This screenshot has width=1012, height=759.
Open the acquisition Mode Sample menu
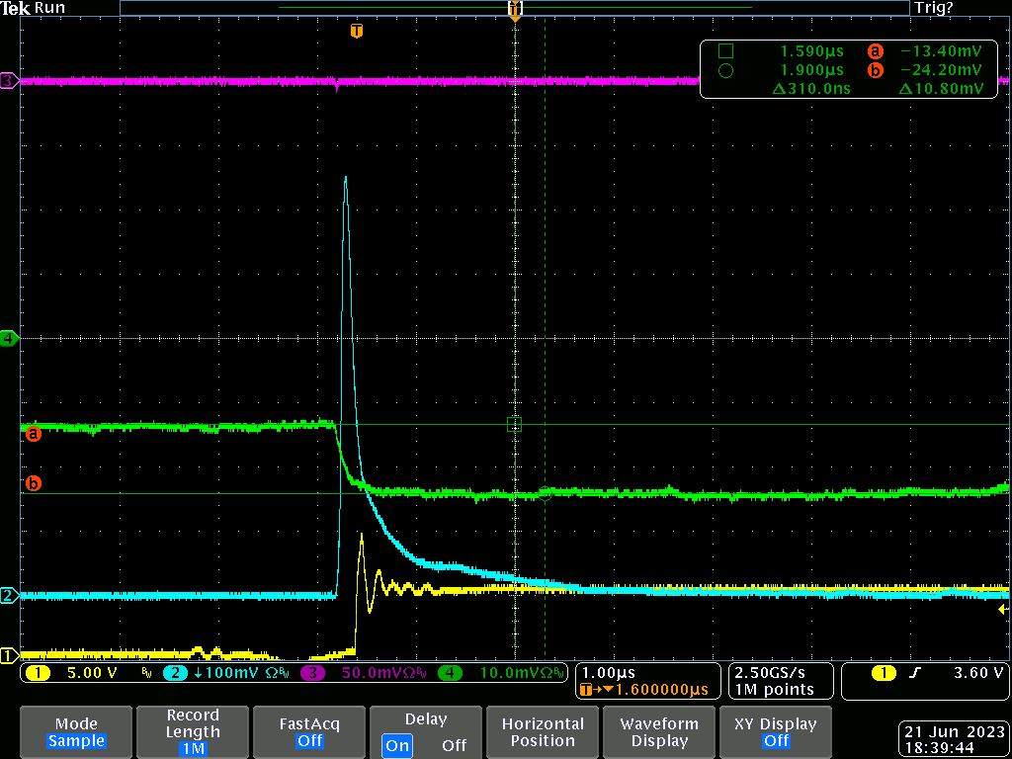(x=76, y=731)
